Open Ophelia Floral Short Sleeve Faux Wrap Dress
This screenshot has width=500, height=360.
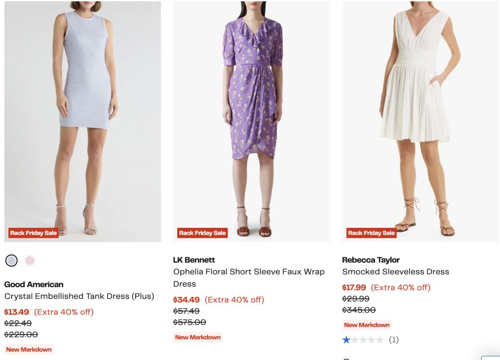click(x=249, y=277)
